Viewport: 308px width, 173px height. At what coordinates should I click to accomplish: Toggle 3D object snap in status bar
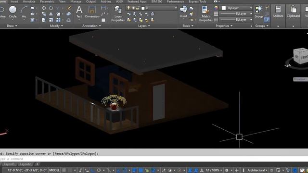coord(154,170)
